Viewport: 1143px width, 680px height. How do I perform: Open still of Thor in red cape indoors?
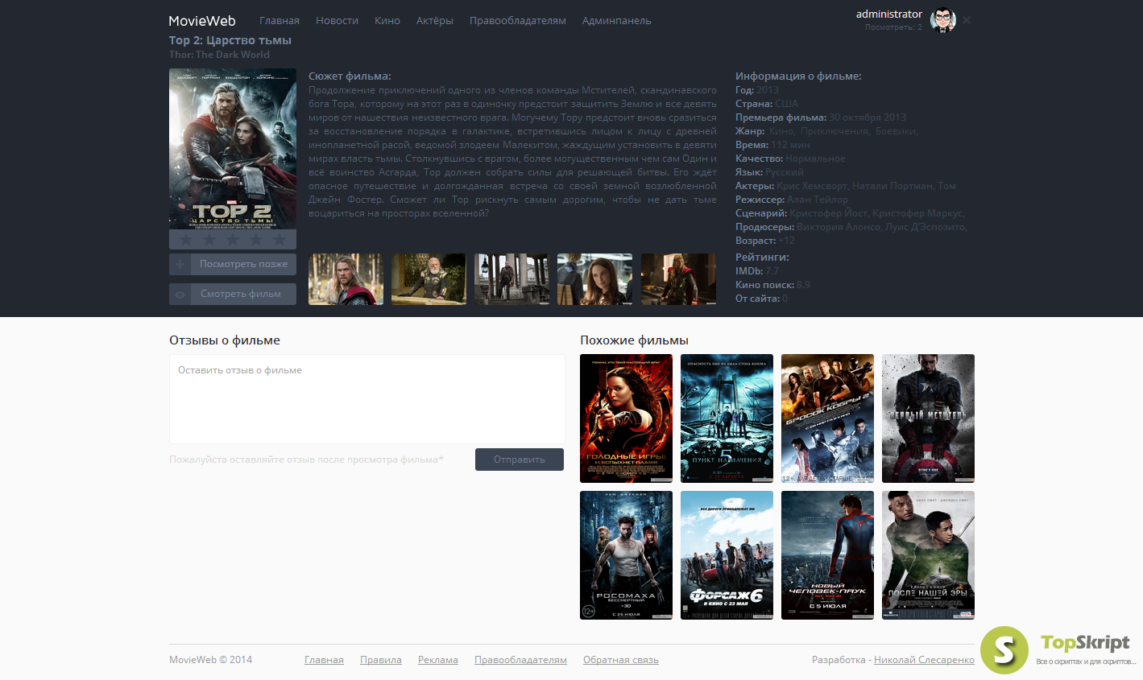[678, 279]
